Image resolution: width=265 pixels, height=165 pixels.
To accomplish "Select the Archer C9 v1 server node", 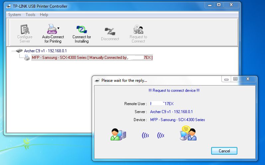I will [x=45, y=51].
